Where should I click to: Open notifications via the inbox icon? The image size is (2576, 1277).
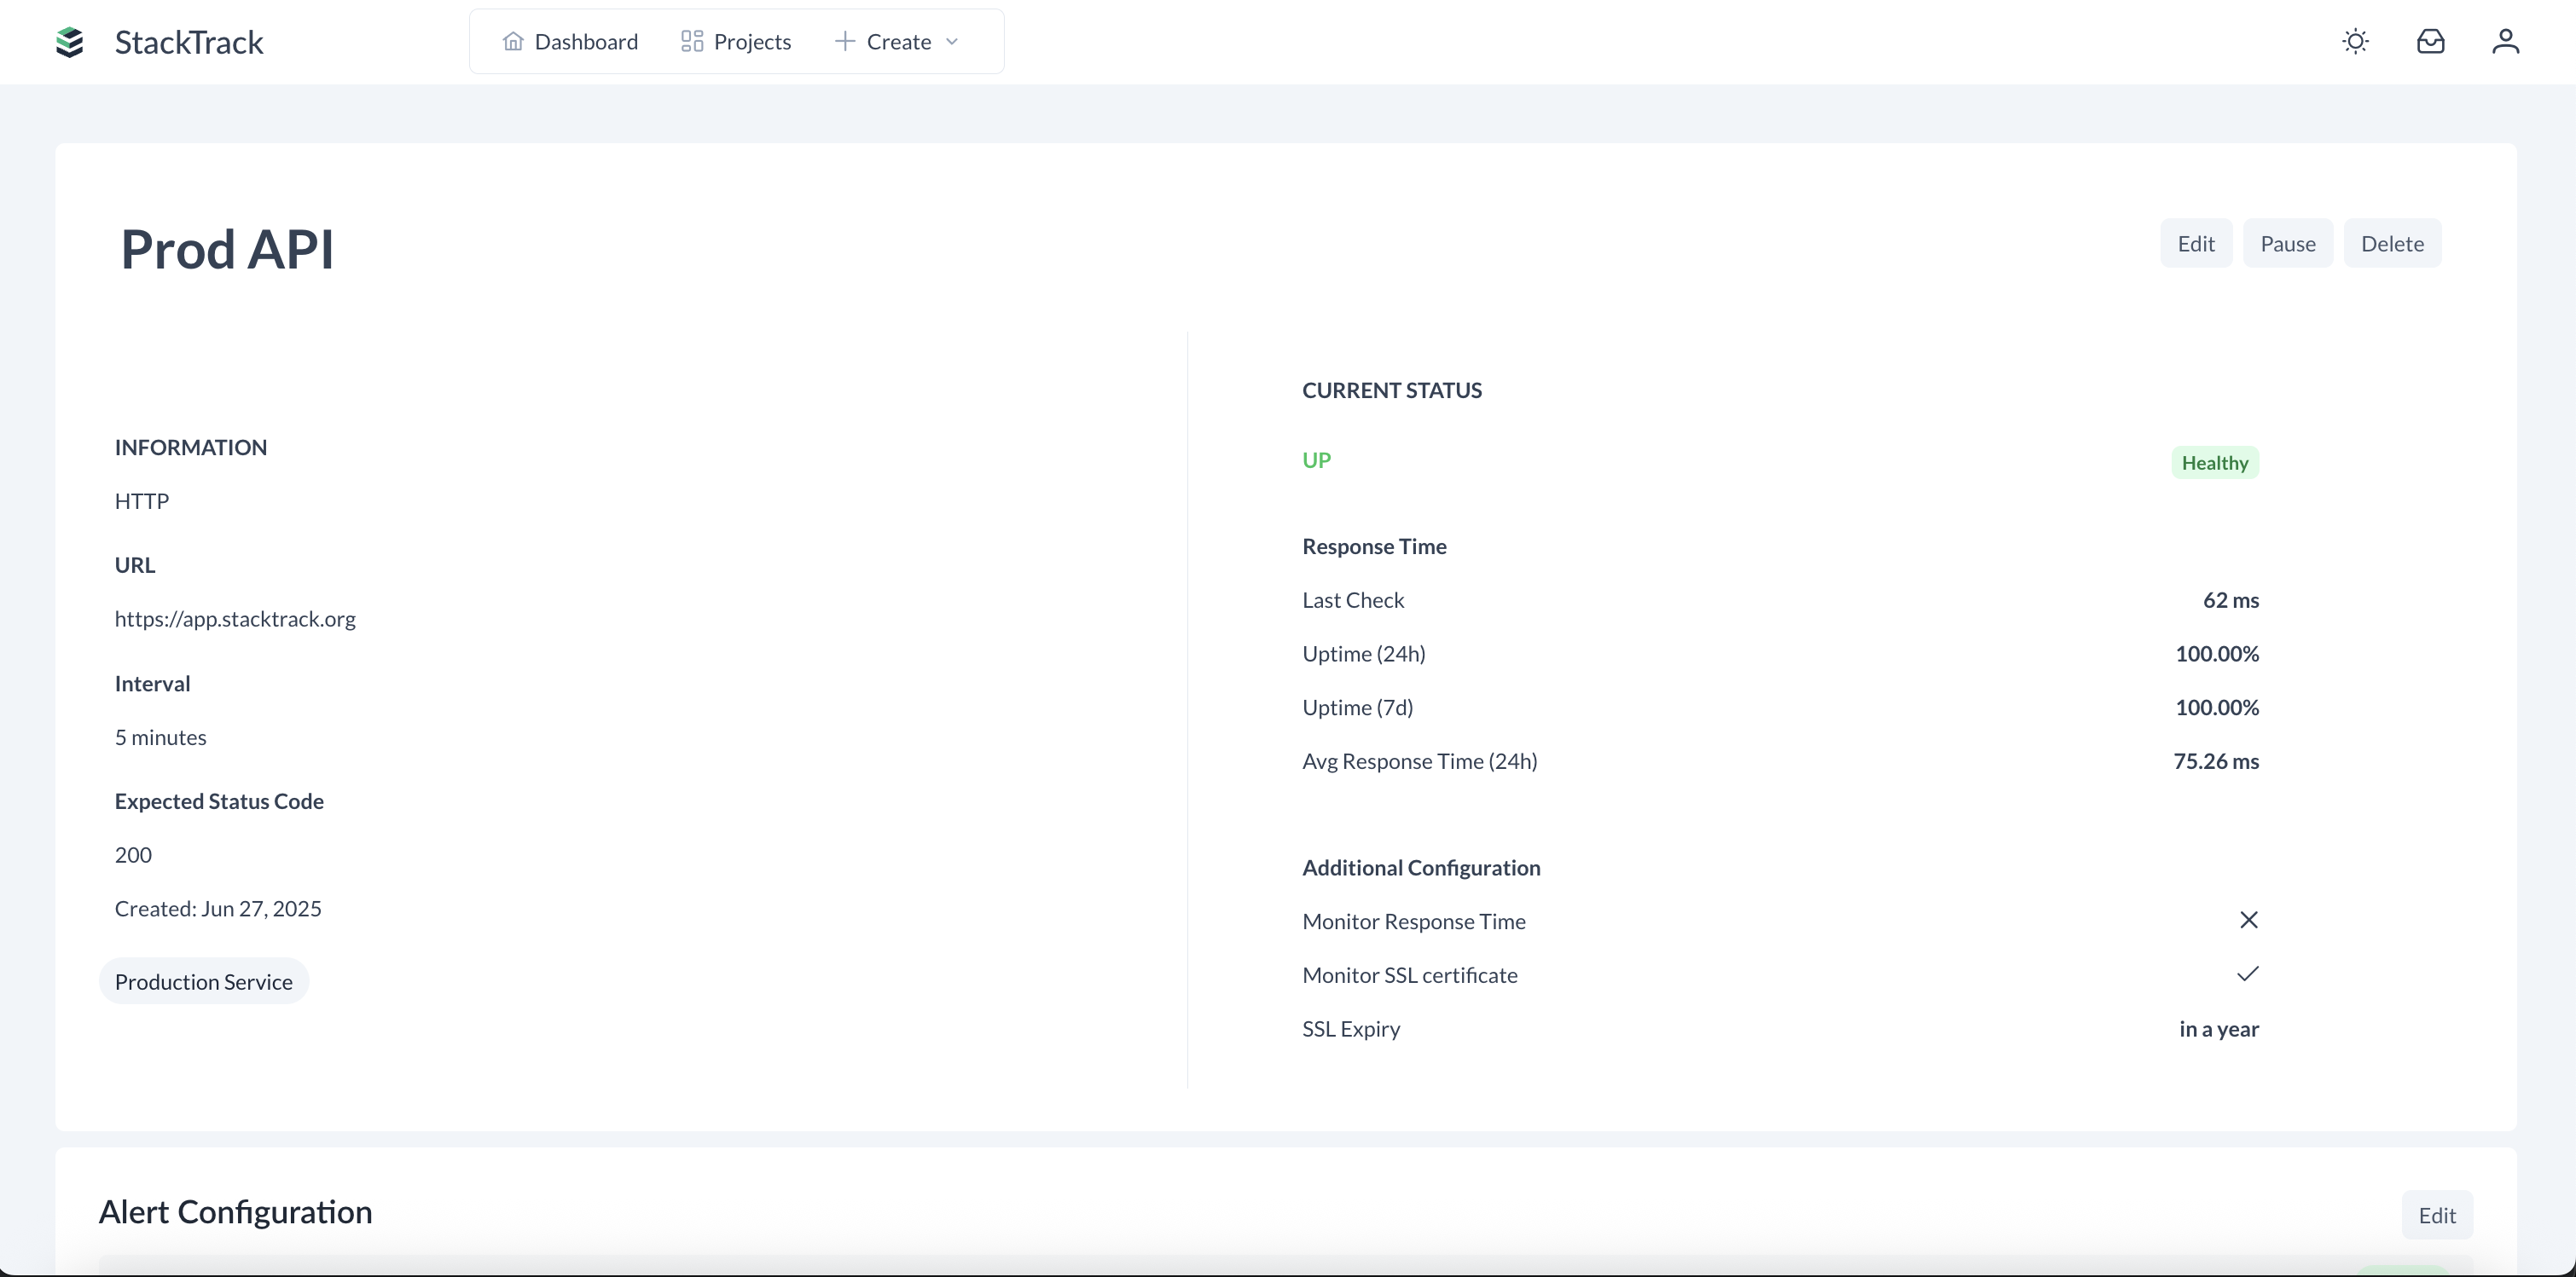(x=2431, y=41)
